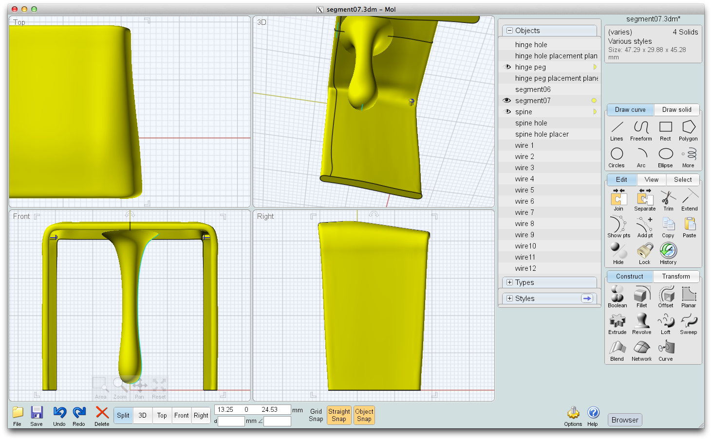Select the wire 5 object row
712x440 pixels.
pos(550,190)
